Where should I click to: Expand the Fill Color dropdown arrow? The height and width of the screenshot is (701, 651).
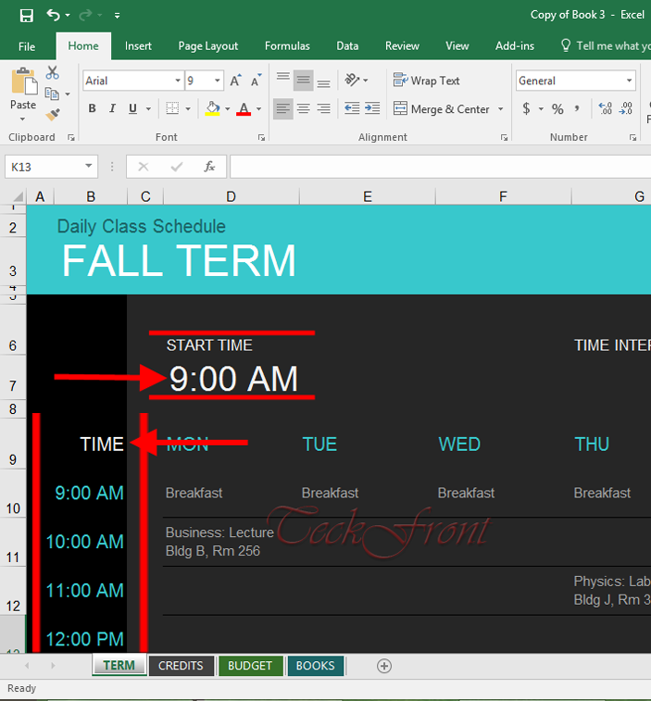tap(227, 109)
